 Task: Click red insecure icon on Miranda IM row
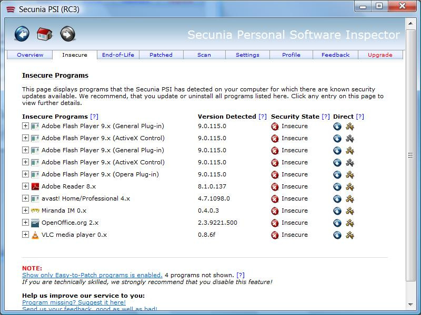click(x=275, y=211)
